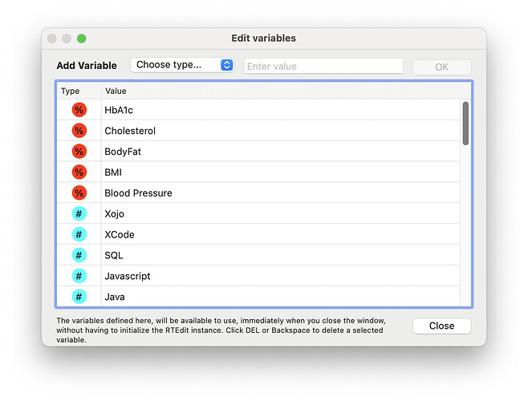Select the SQL variable row
The width and height of the screenshot is (528, 401).
click(258, 255)
